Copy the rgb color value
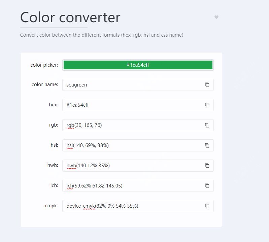Screen dimensions: 269x242 tap(207, 125)
